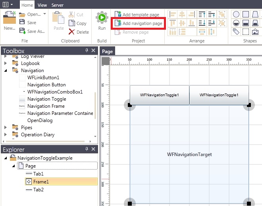Open the dropdown arrow next to Open

[44, 14]
